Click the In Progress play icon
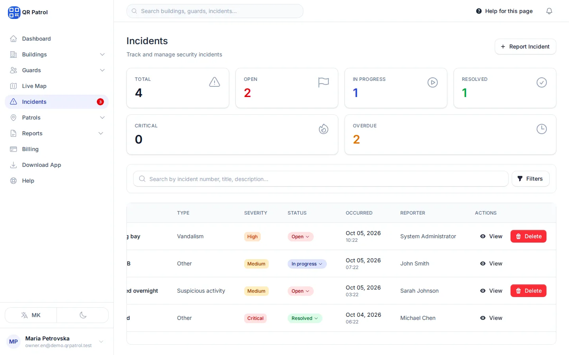Screen dimensions: 569x355 coord(433,82)
